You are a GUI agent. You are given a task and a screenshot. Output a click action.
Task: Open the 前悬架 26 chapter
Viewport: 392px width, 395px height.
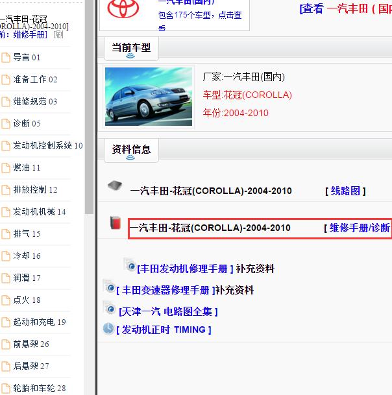click(31, 344)
